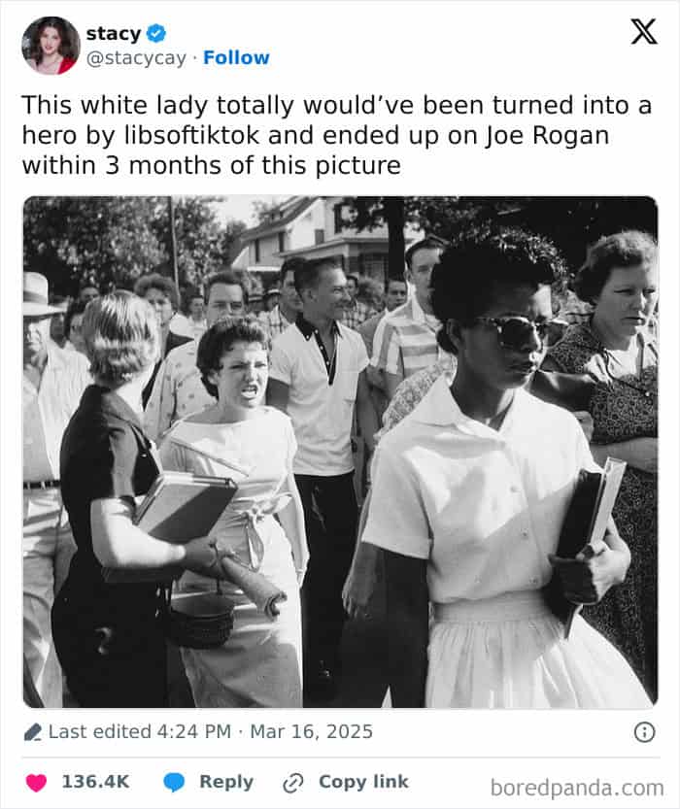
Task: Open the 136.4K likes count
Action: (95, 782)
